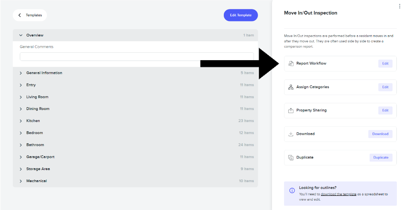Open the Mechanical section row
Image resolution: width=408 pixels, height=210 pixels.
point(135,181)
